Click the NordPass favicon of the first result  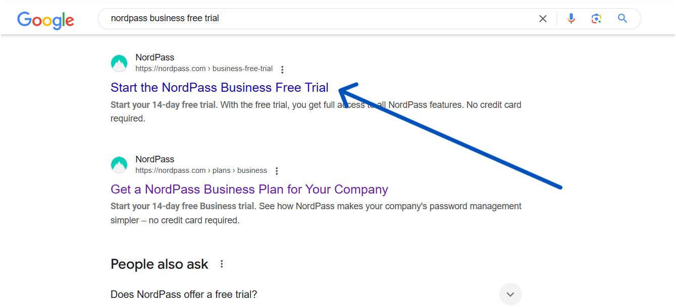click(119, 63)
